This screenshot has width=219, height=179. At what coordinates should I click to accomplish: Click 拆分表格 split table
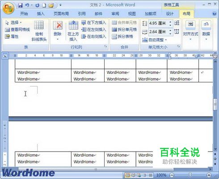click(x=122, y=36)
